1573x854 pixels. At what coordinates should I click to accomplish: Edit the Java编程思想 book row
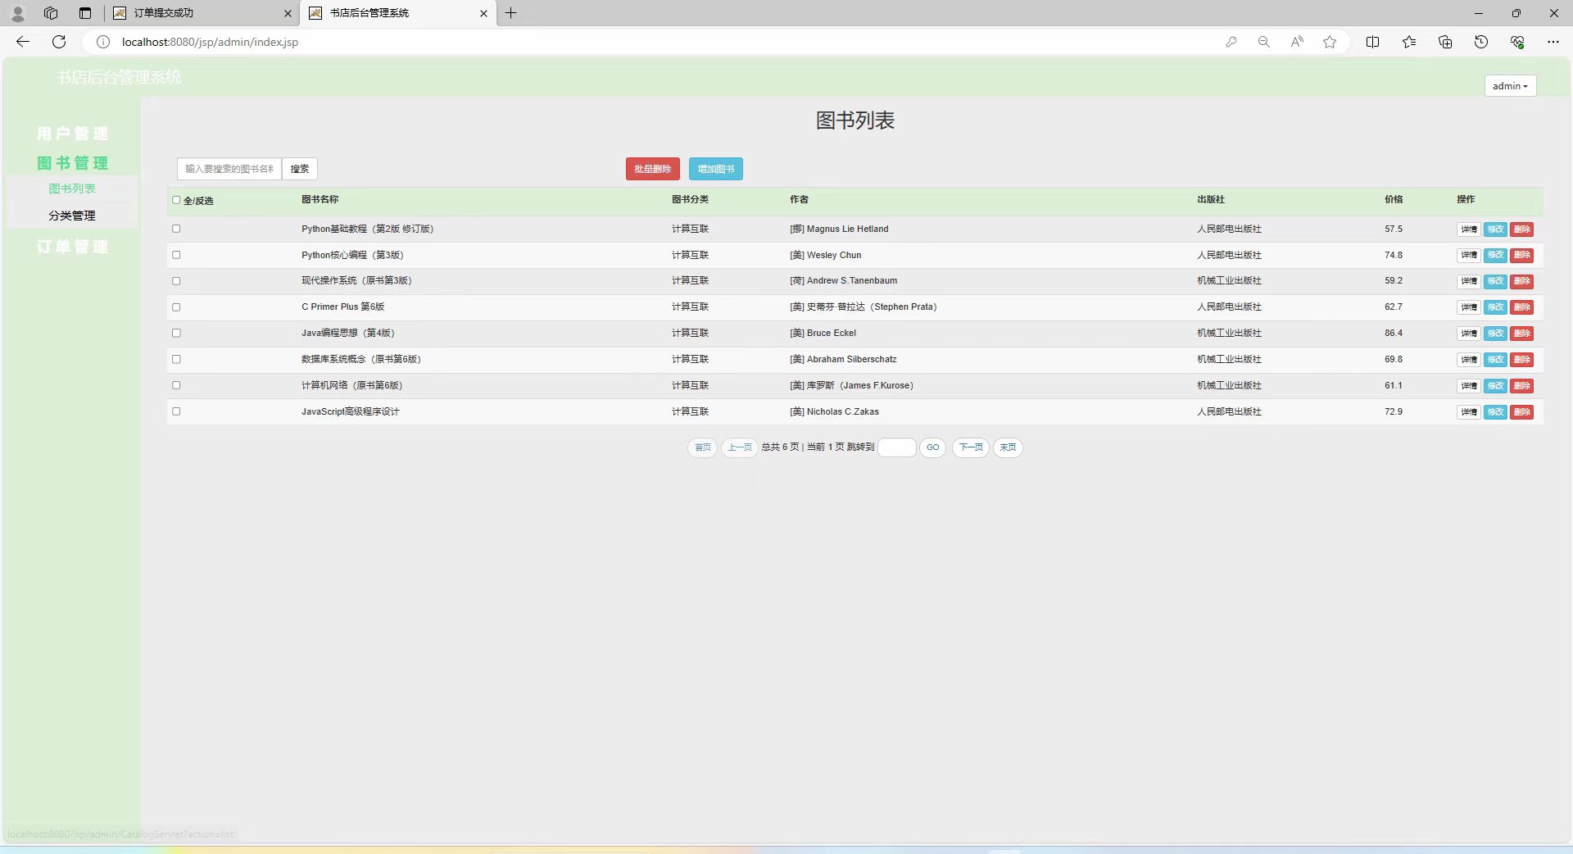click(x=1495, y=334)
